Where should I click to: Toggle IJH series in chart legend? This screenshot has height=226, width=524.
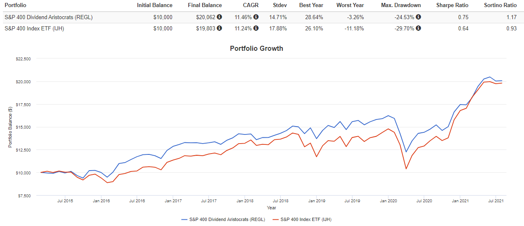point(302,219)
